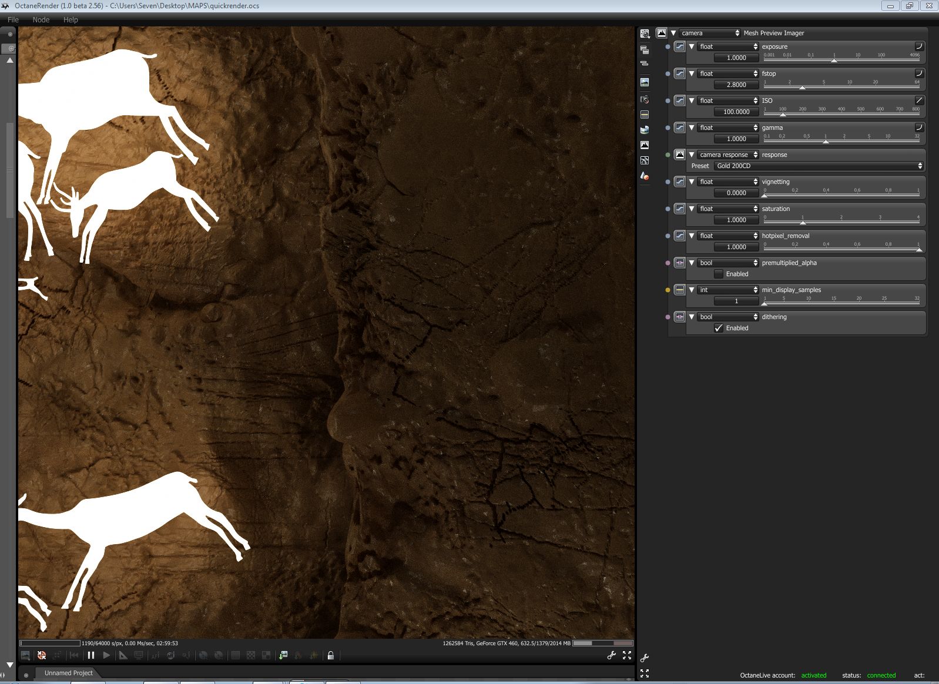The width and height of the screenshot is (939, 684).
Task: Disable the dithering checkbox
Action: (x=718, y=328)
